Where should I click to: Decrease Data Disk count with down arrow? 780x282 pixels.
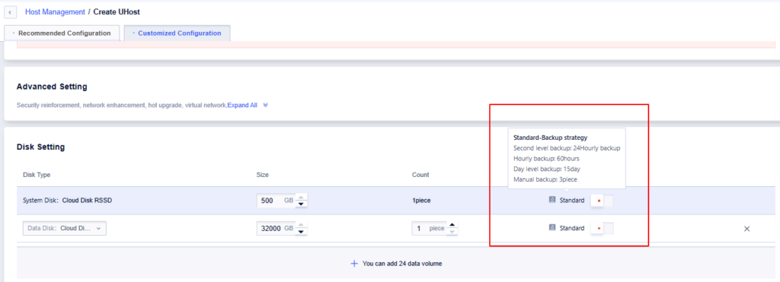point(452,231)
